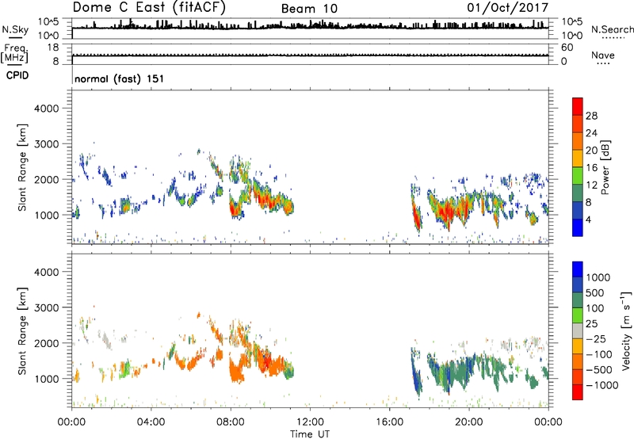Click the bright blue bottom power colorbar segment
634x439 pixels.
(578, 227)
